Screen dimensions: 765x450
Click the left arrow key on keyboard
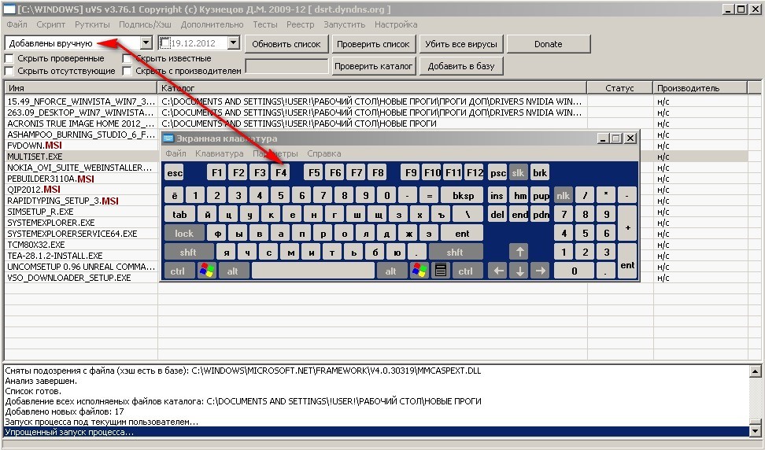click(498, 271)
